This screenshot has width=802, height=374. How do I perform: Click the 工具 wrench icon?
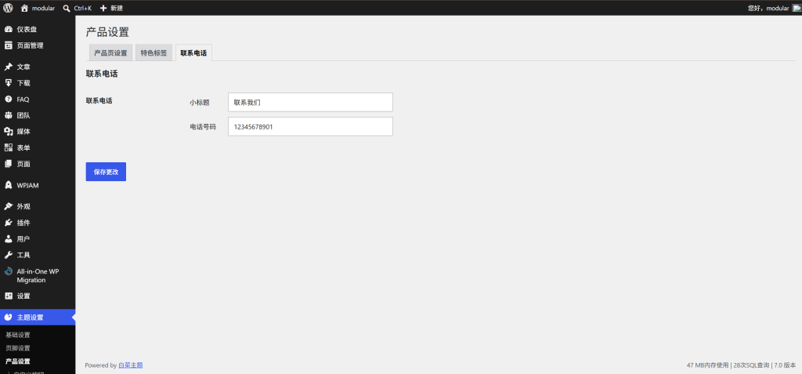[8, 255]
